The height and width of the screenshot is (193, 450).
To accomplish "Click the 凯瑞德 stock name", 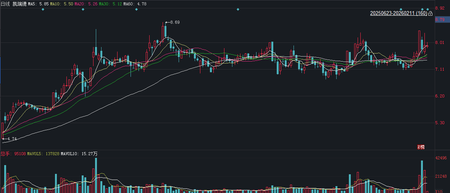I will click(19, 4).
